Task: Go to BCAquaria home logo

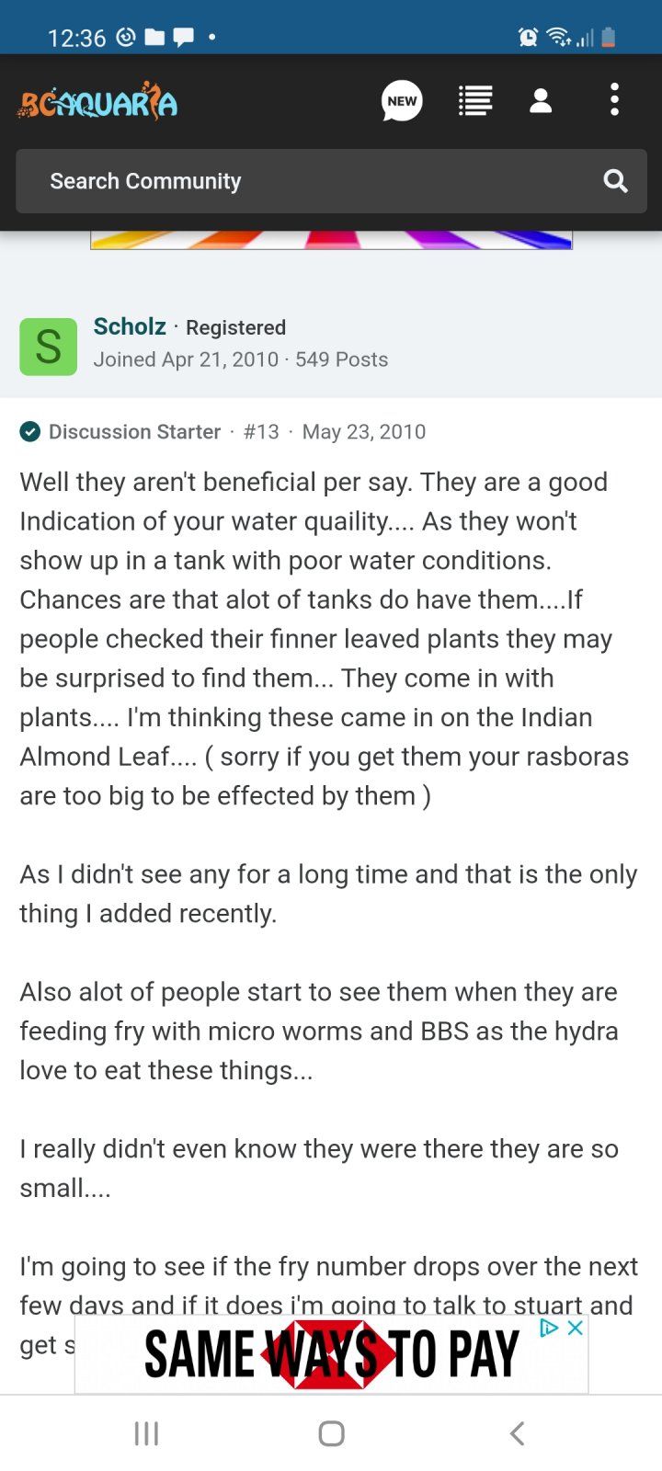Action: click(x=97, y=101)
